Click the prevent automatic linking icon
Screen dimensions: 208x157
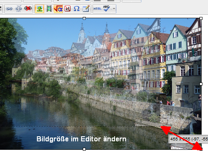[x=28, y=9]
